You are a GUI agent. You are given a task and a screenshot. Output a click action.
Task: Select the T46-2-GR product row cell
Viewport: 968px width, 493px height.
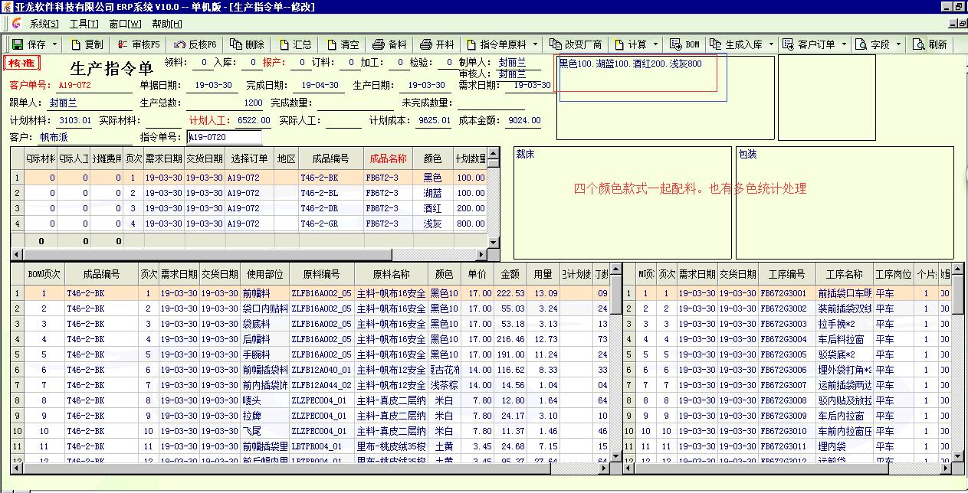click(x=330, y=224)
